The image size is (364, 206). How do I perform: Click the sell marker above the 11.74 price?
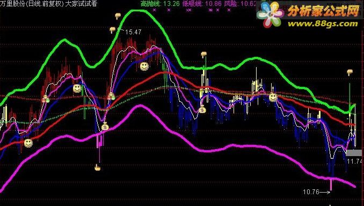tap(350, 72)
